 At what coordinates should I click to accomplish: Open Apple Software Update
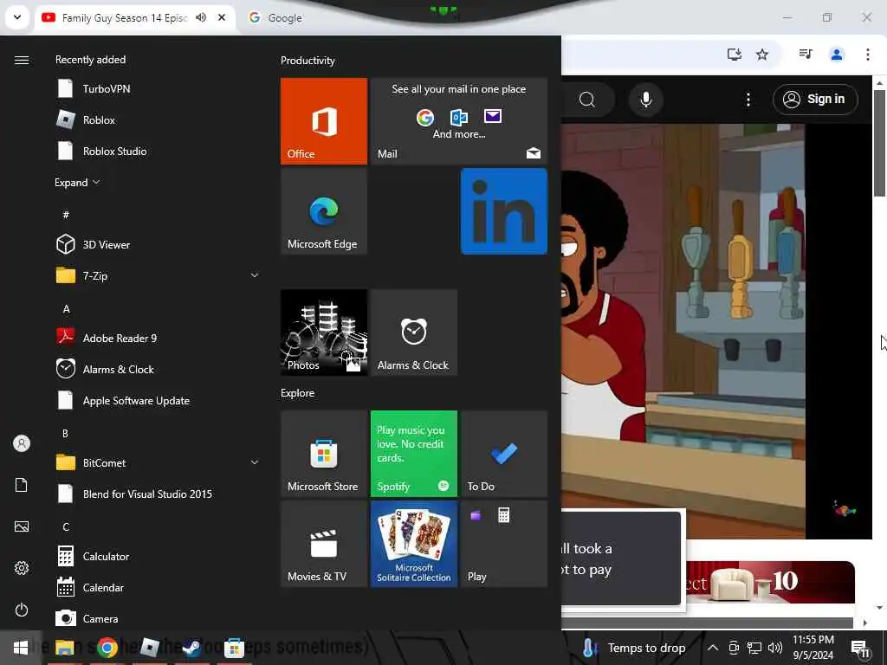tap(158, 400)
